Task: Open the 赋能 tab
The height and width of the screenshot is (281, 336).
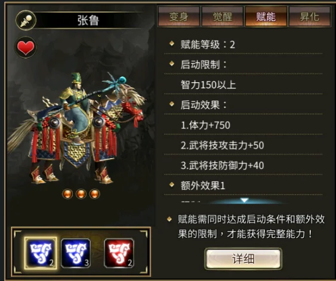Action: pos(266,17)
